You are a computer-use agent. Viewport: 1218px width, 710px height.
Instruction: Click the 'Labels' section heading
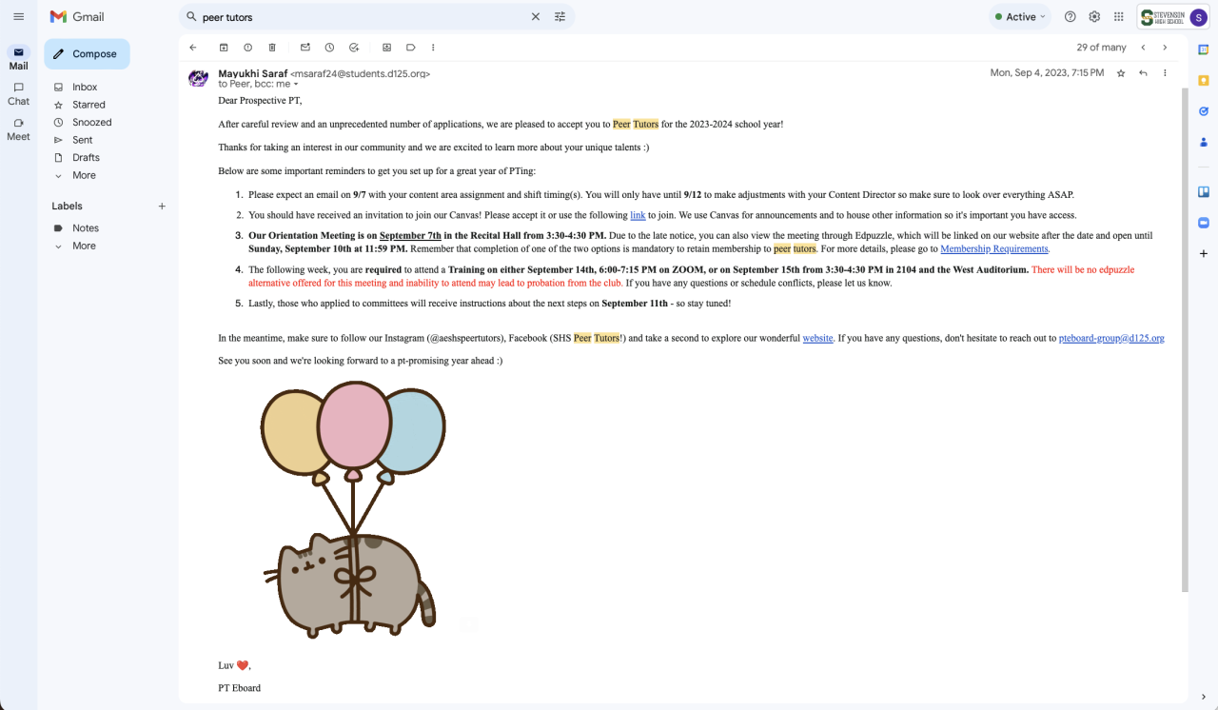[67, 207]
